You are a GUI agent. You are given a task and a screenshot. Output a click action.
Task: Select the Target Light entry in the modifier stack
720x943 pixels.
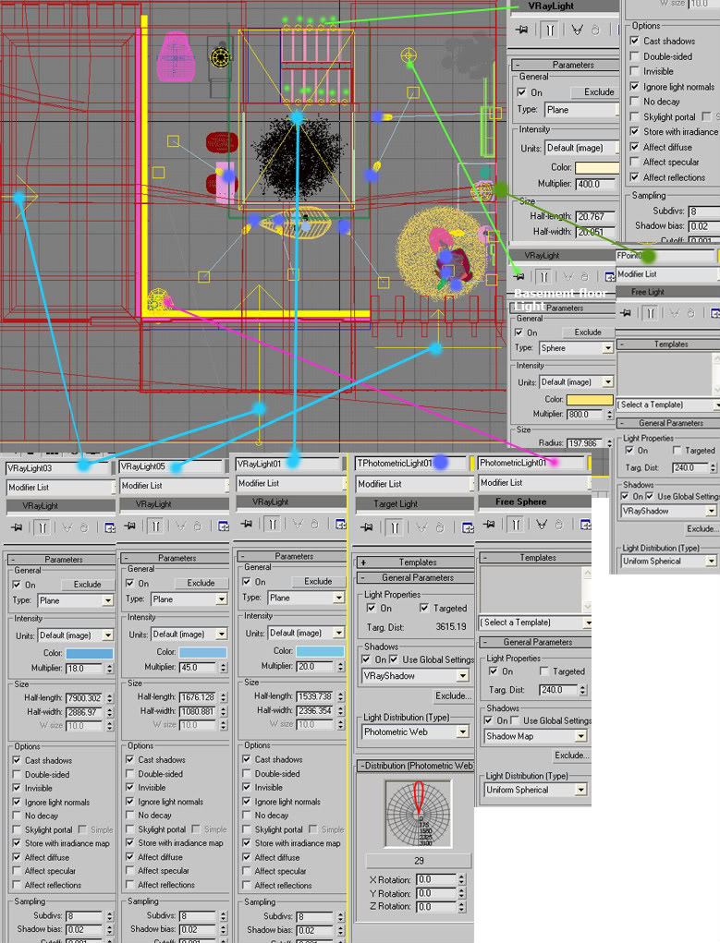pyautogui.click(x=414, y=504)
